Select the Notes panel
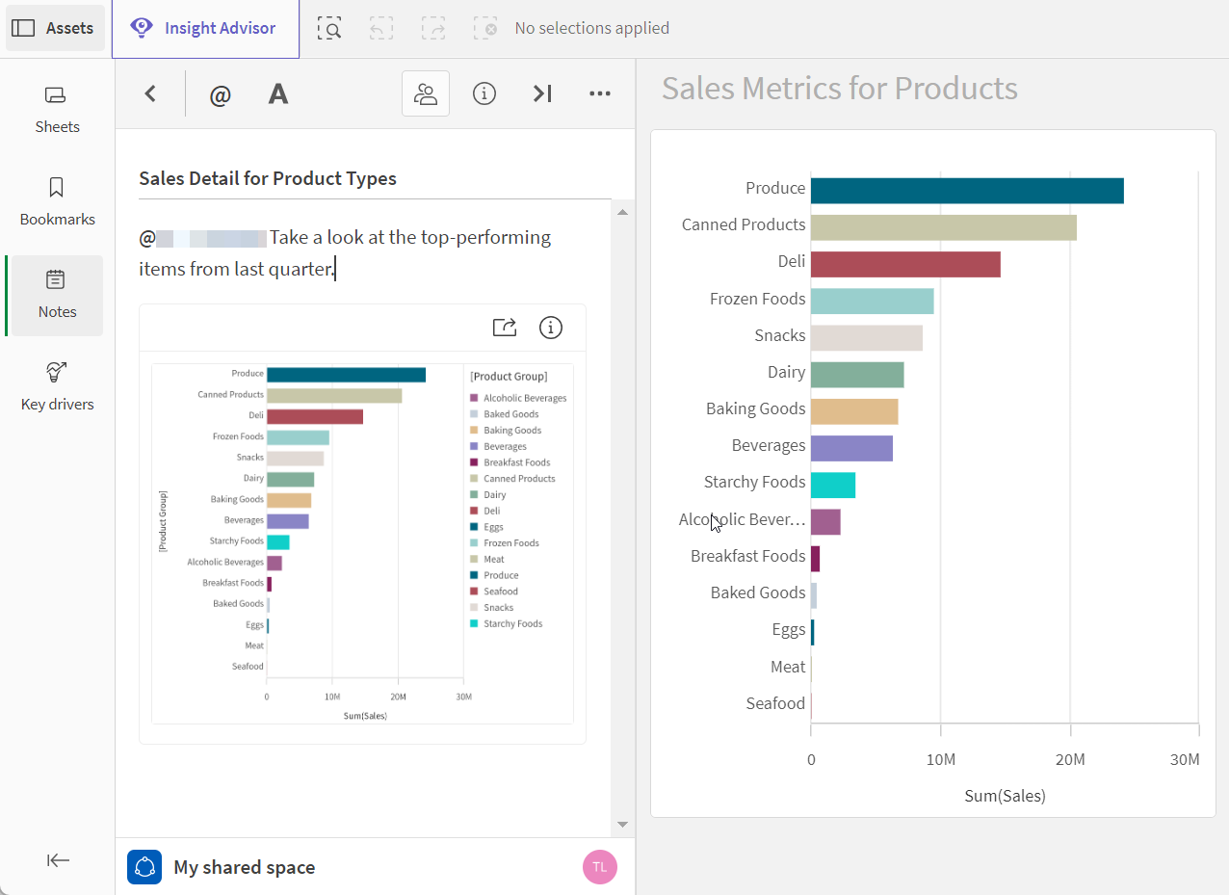Image resolution: width=1229 pixels, height=895 pixels. [x=57, y=296]
